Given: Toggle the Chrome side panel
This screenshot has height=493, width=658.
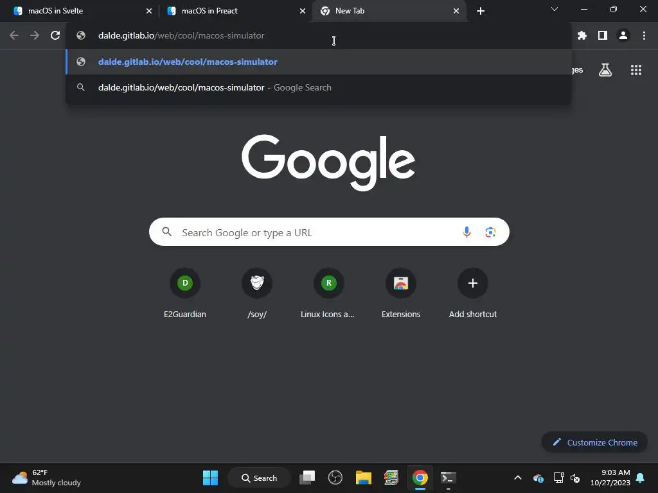Looking at the screenshot, I should pos(603,36).
